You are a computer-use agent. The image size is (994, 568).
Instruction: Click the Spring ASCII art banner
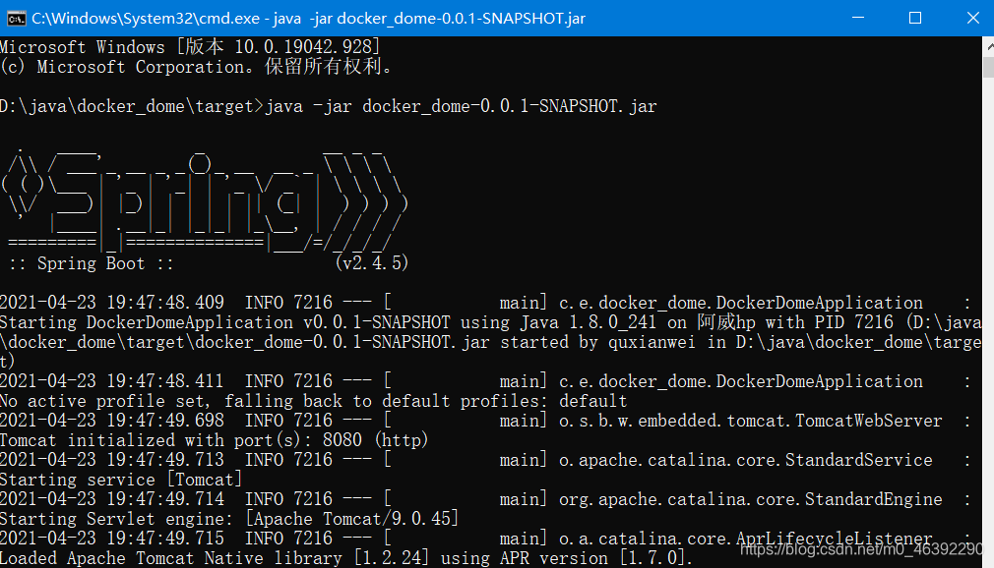coord(205,199)
